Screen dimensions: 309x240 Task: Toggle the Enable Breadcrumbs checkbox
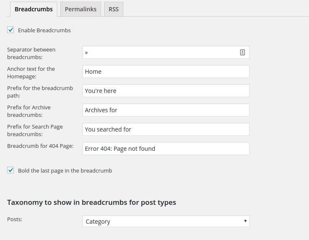click(x=11, y=30)
